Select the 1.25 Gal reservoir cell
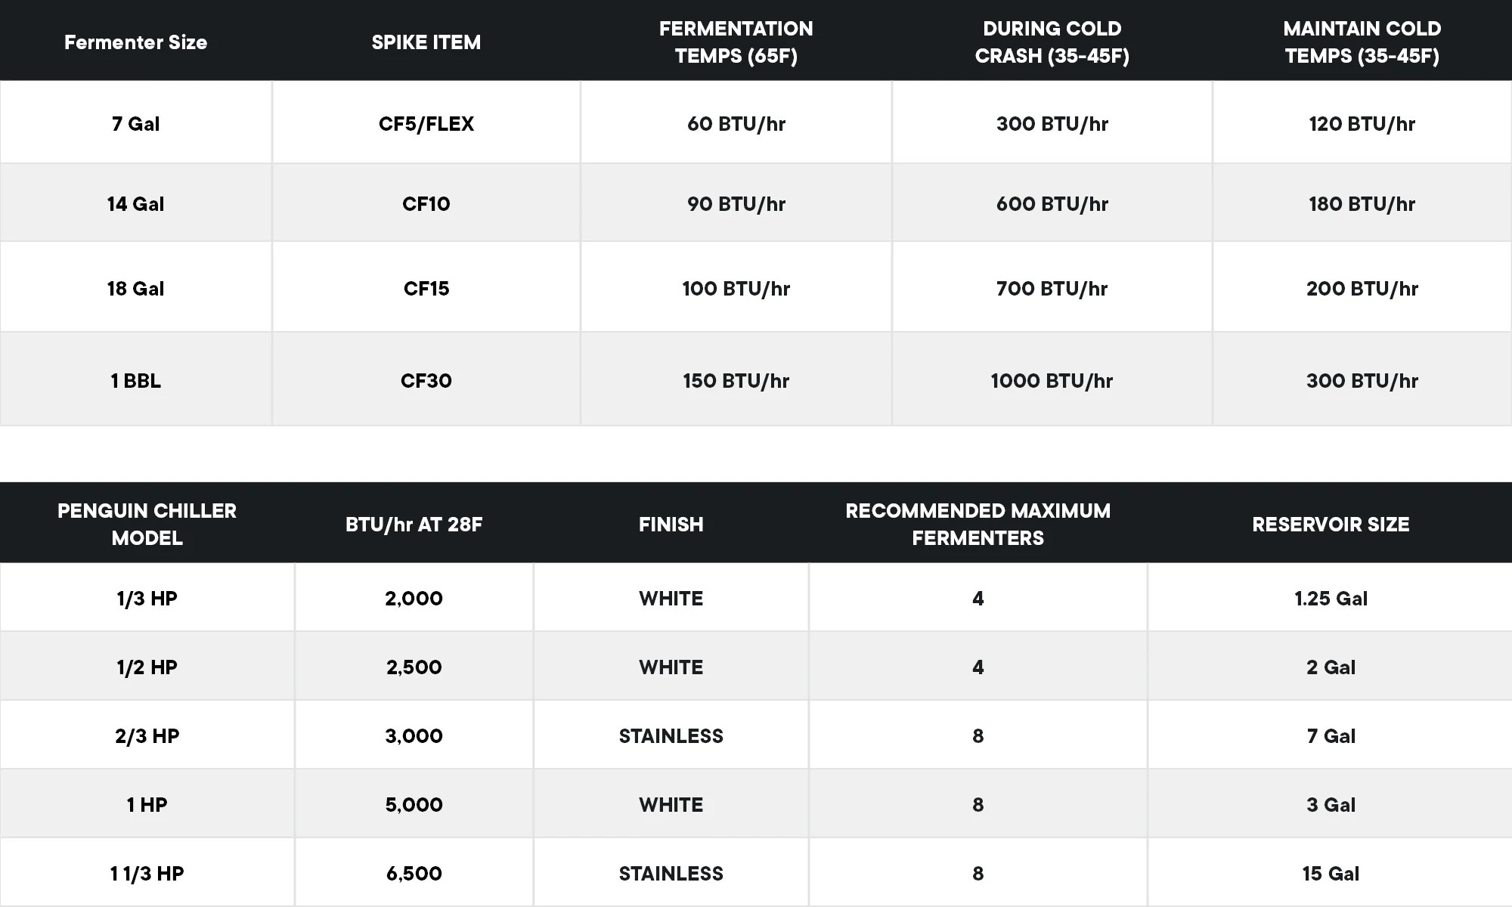 tap(1331, 599)
